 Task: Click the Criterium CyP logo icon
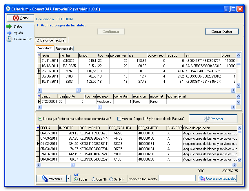[x=9, y=39]
